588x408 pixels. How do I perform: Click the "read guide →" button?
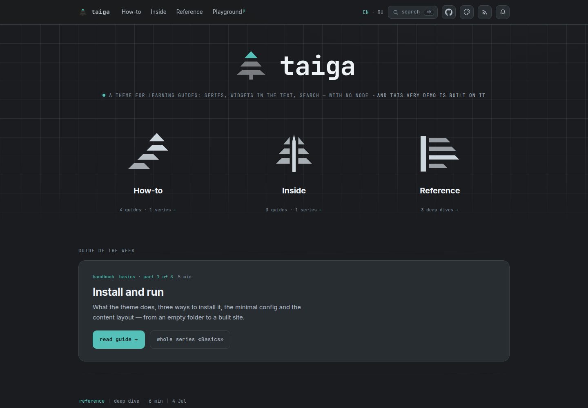[x=119, y=339]
